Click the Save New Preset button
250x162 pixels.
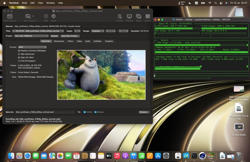pyautogui.click(x=70, y=36)
